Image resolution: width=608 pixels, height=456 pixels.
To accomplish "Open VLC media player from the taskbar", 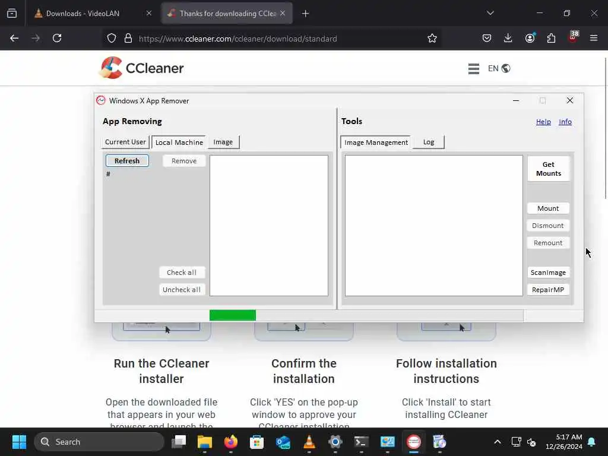I will click(309, 442).
